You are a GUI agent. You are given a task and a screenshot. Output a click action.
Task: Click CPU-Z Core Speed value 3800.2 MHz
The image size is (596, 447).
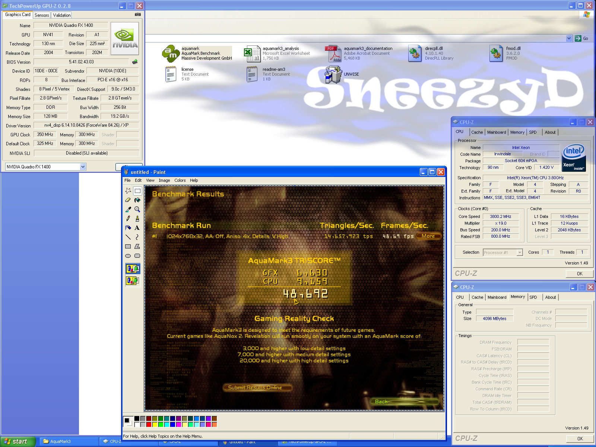point(500,216)
